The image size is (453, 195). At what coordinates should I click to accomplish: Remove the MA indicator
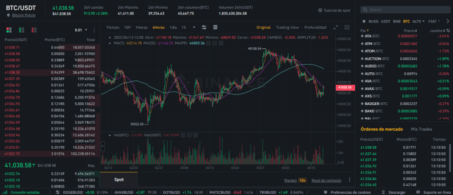point(221,43)
